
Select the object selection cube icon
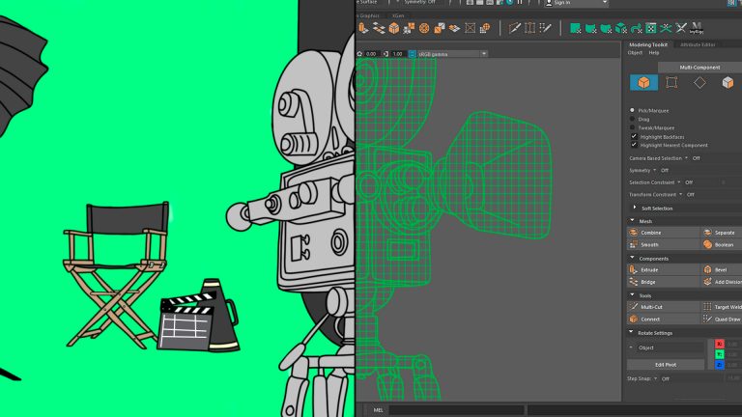(643, 83)
